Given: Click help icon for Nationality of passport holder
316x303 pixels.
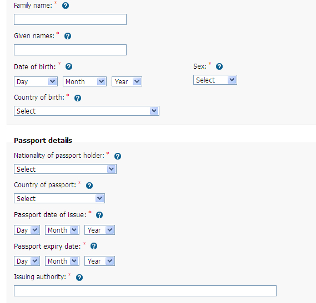Looking at the screenshot, I should [118, 156].
